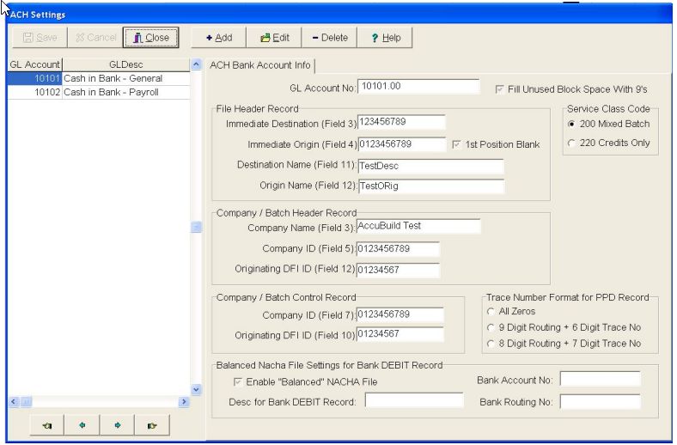Select All Zeros trace number format
This screenshot has width=677, height=445.
tap(491, 311)
